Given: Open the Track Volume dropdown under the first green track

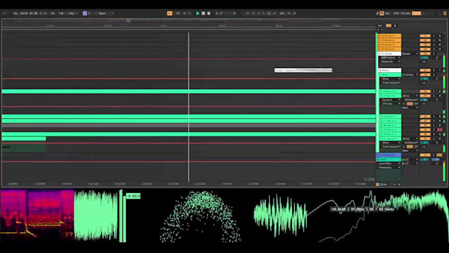Looking at the screenshot, I should (x=390, y=83).
